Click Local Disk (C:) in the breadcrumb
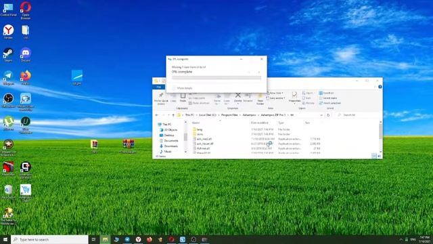Screen dimensions: 433x244 click(x=208, y=115)
